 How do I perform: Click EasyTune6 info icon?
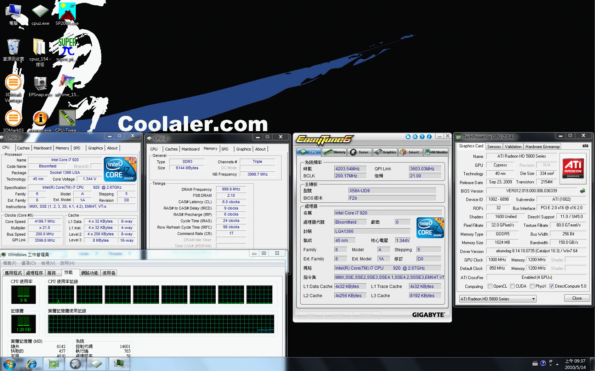point(429,137)
